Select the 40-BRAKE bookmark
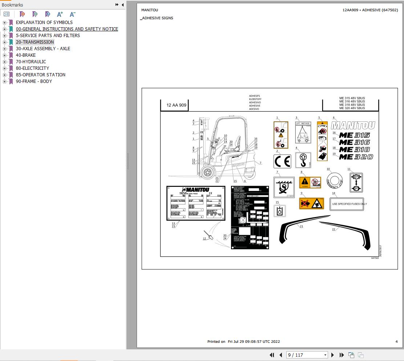The width and height of the screenshot is (404, 361). tap(26, 55)
